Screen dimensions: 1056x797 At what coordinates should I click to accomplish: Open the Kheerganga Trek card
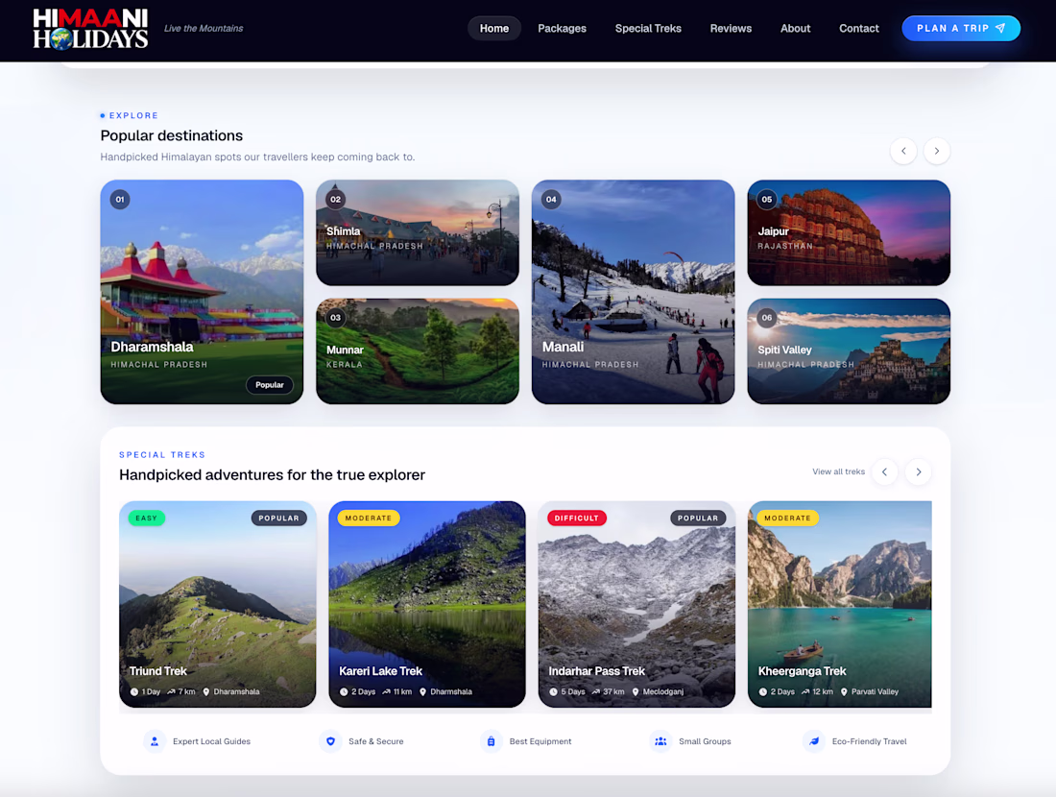[840, 604]
